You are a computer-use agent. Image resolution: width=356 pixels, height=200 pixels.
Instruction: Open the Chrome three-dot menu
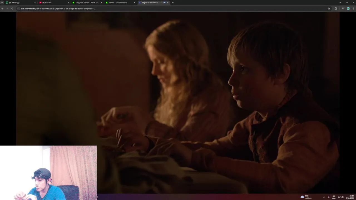point(353,9)
